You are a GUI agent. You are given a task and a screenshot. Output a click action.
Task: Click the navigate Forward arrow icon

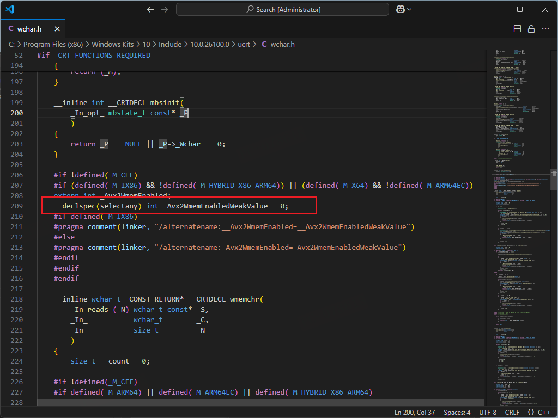coord(164,9)
